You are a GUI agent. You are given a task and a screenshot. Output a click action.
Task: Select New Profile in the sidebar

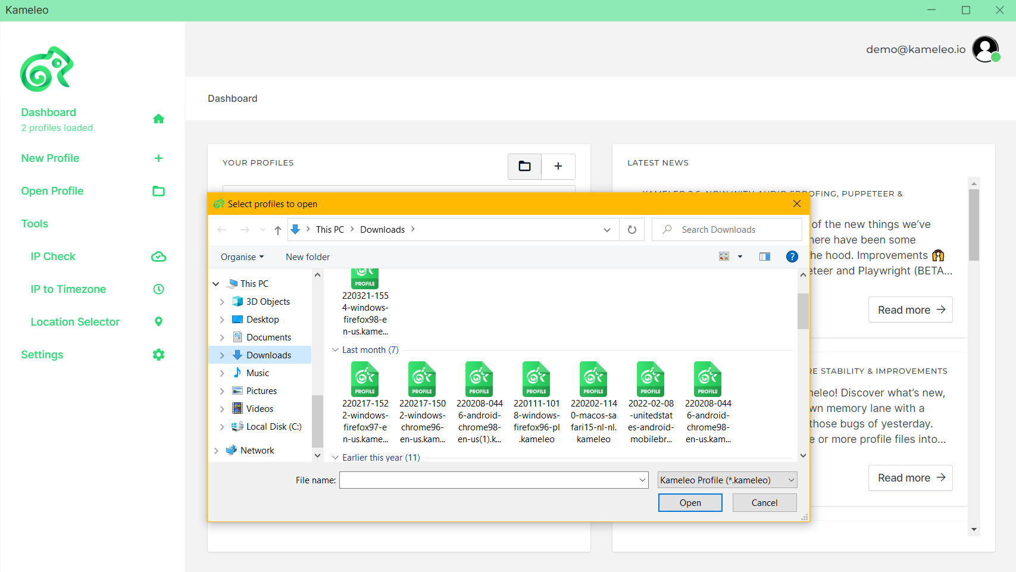(50, 158)
